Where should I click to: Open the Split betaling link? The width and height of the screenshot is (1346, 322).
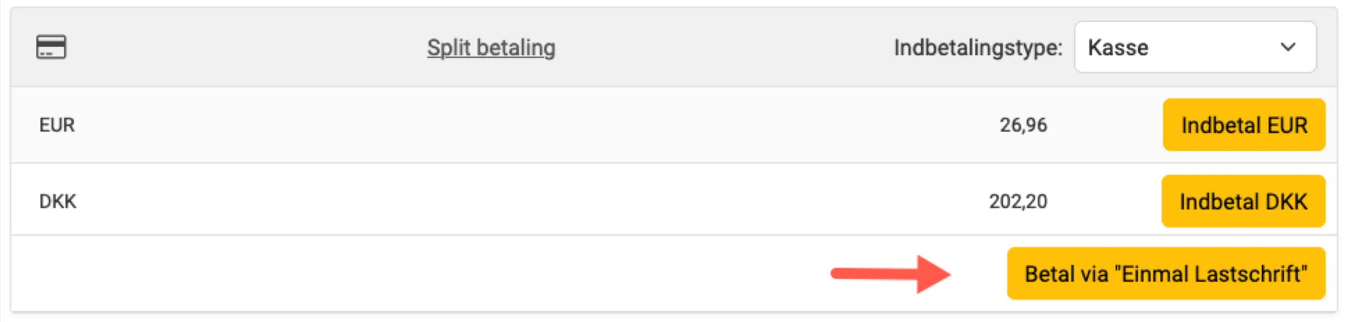[x=491, y=47]
